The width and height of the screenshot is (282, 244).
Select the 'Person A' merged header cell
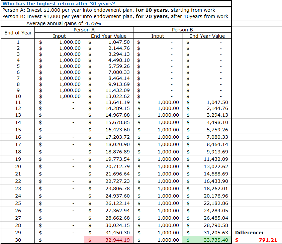(83, 30)
